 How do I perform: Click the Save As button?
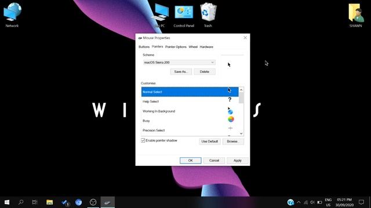181,72
